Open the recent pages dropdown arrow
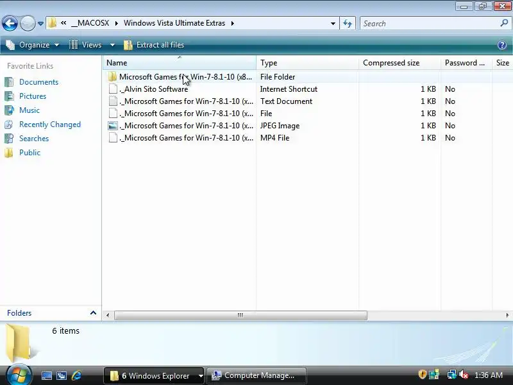The width and height of the screenshot is (513, 385). [40, 24]
